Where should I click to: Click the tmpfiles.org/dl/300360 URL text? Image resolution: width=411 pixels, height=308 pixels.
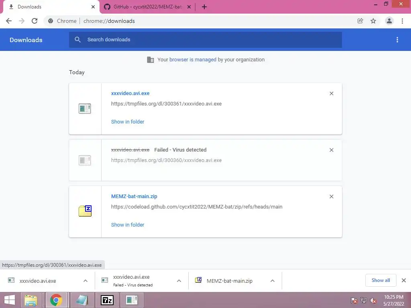(166, 160)
